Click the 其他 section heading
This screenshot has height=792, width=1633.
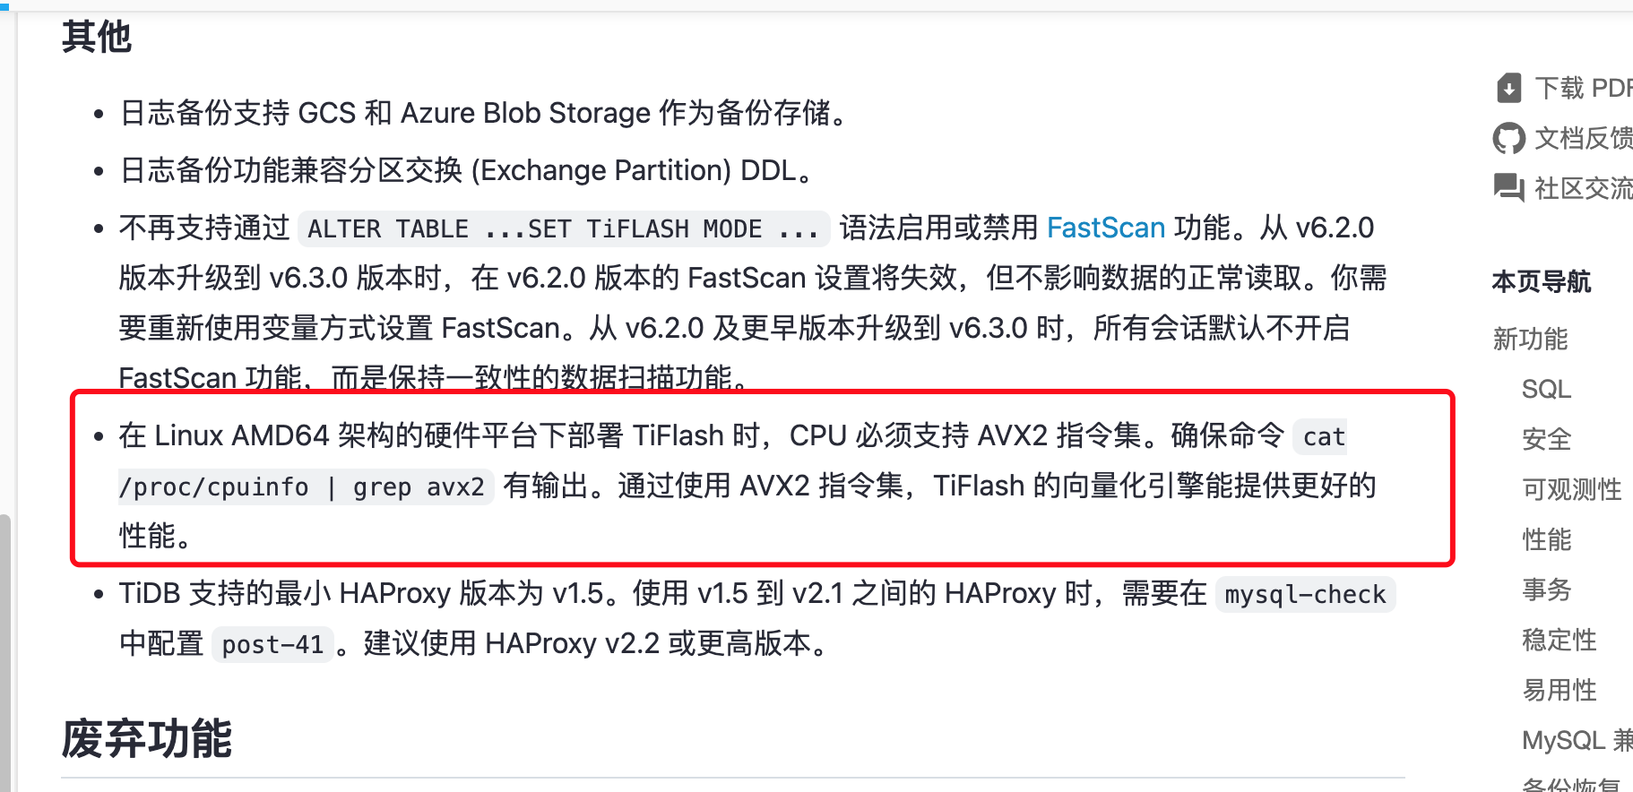[97, 37]
